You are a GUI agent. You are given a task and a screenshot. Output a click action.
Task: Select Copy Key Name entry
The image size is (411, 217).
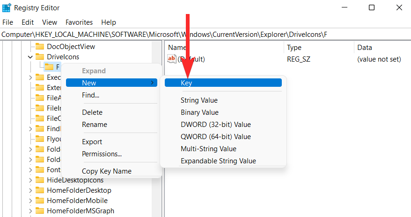click(x=106, y=171)
